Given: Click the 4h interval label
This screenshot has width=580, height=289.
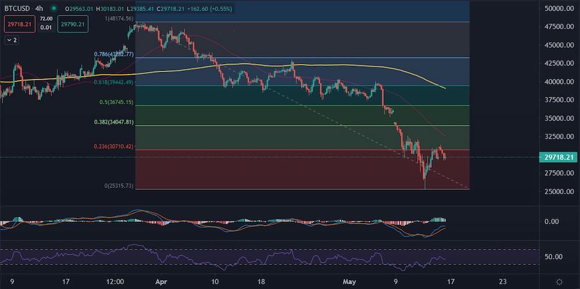Looking at the screenshot, I should [x=41, y=8].
